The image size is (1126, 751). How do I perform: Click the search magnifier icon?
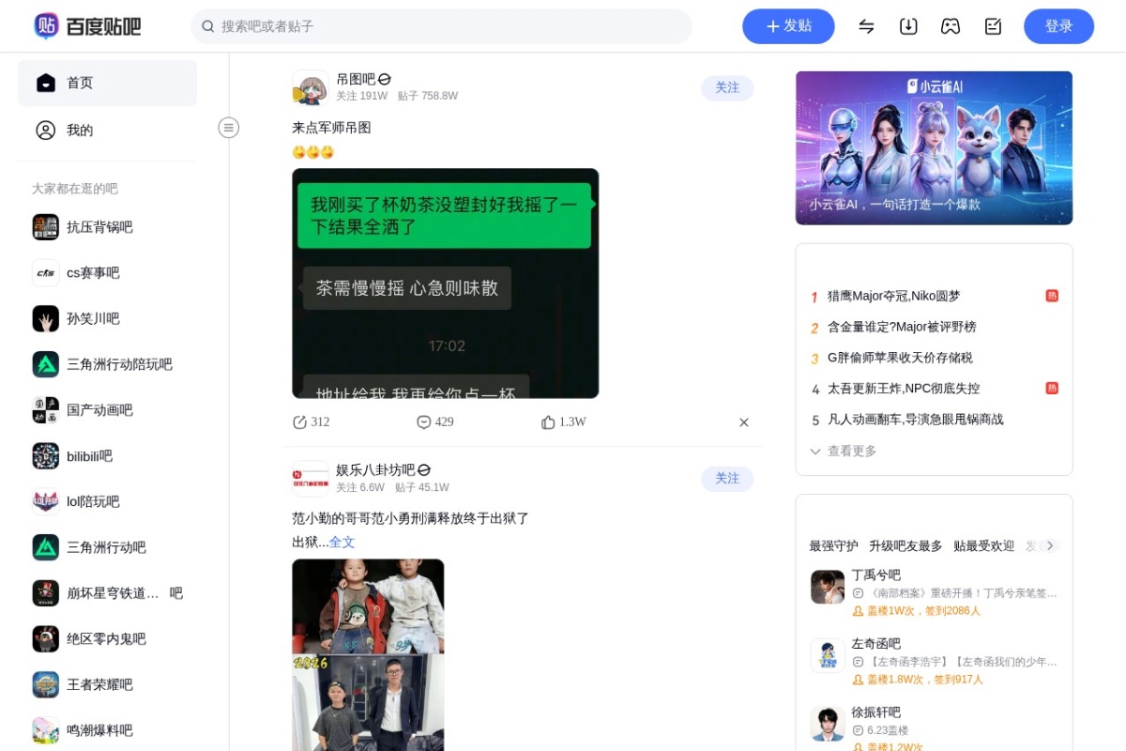[206, 26]
